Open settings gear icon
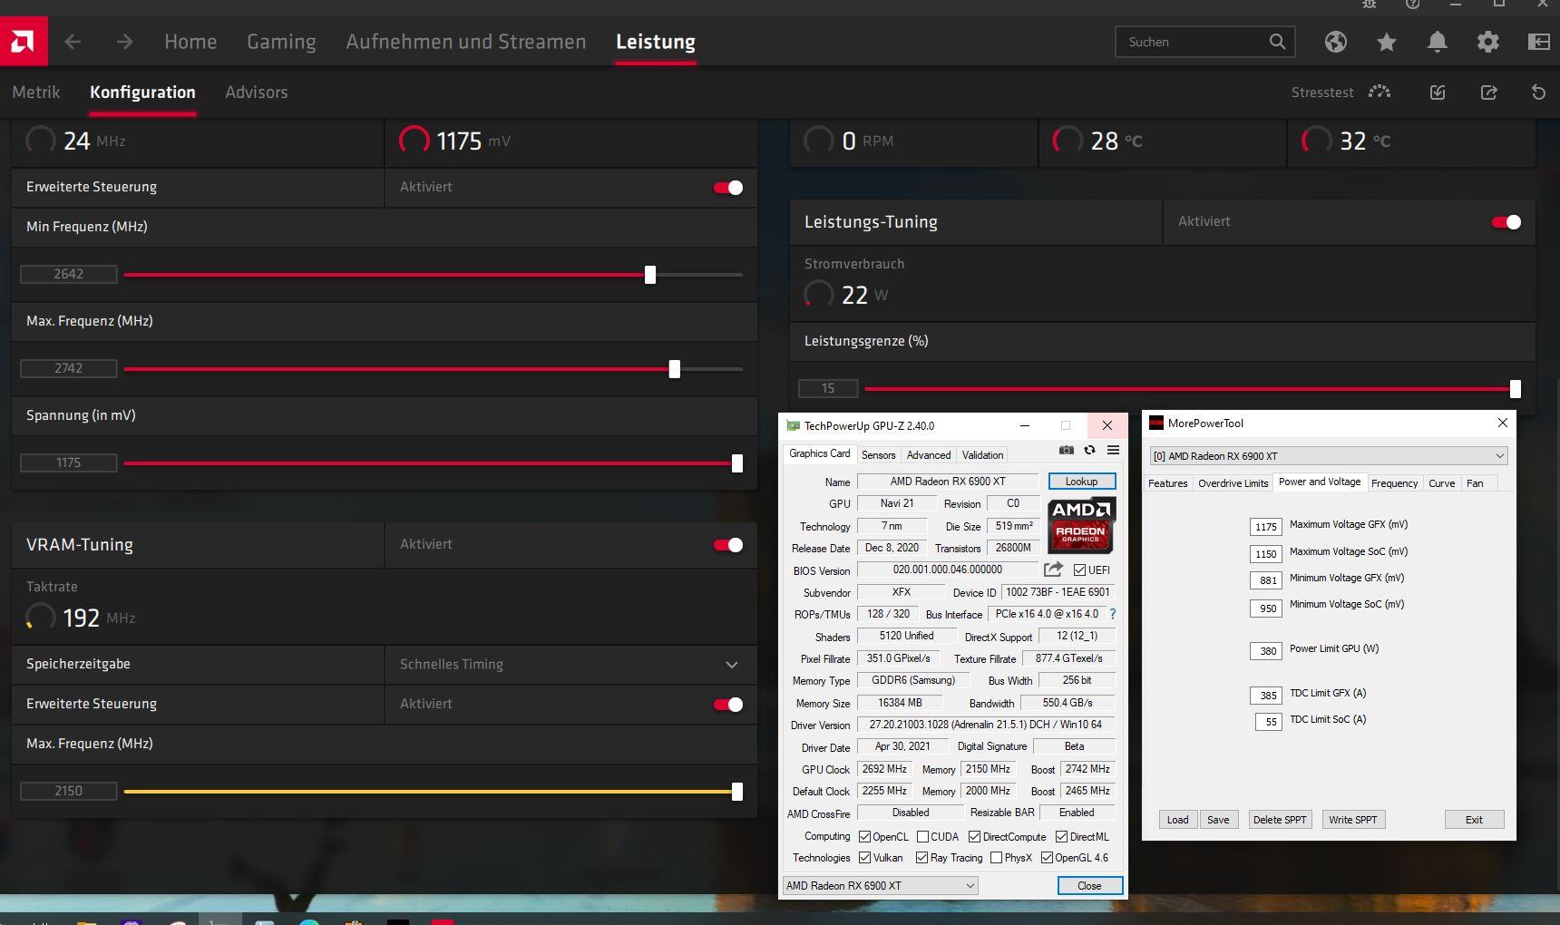 click(1487, 42)
